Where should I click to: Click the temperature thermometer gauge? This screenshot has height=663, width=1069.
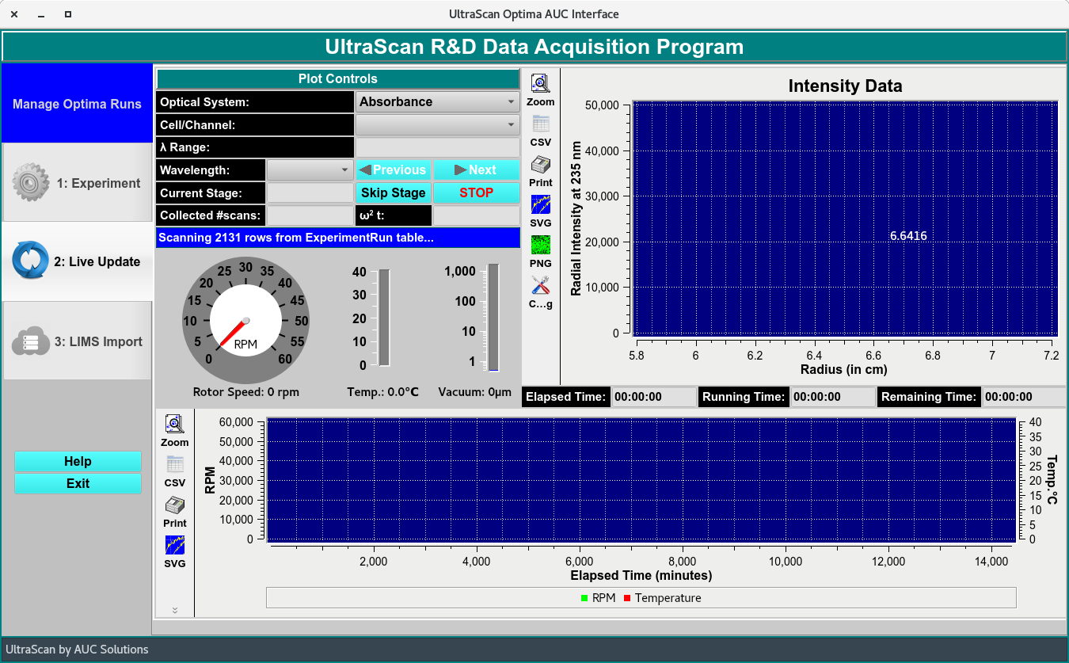coord(384,318)
